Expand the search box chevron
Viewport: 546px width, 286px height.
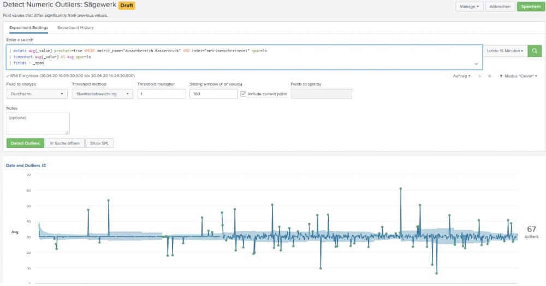point(476,64)
